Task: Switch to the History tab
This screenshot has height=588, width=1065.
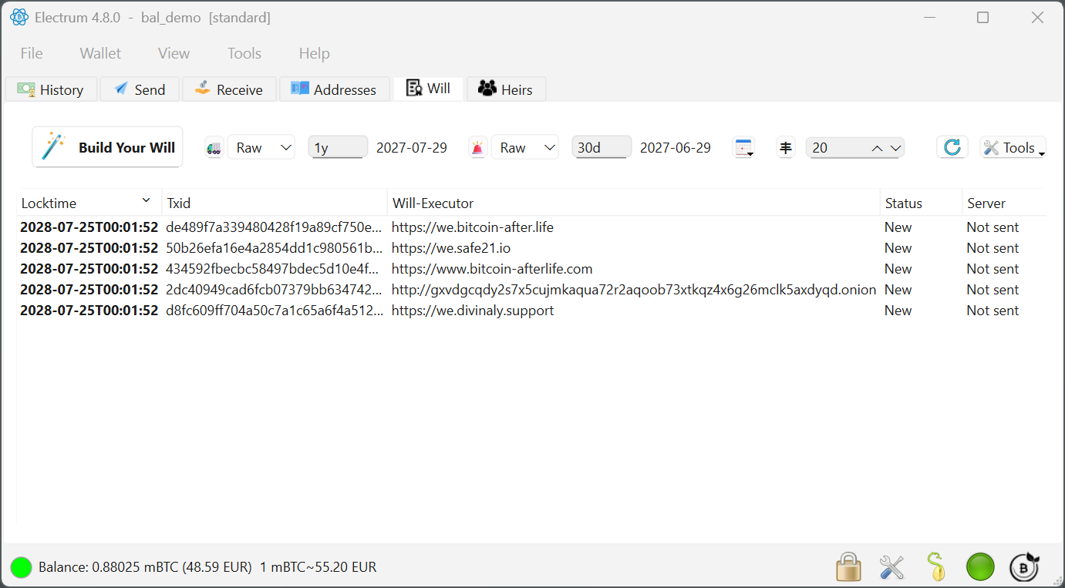Action: pyautogui.click(x=51, y=89)
